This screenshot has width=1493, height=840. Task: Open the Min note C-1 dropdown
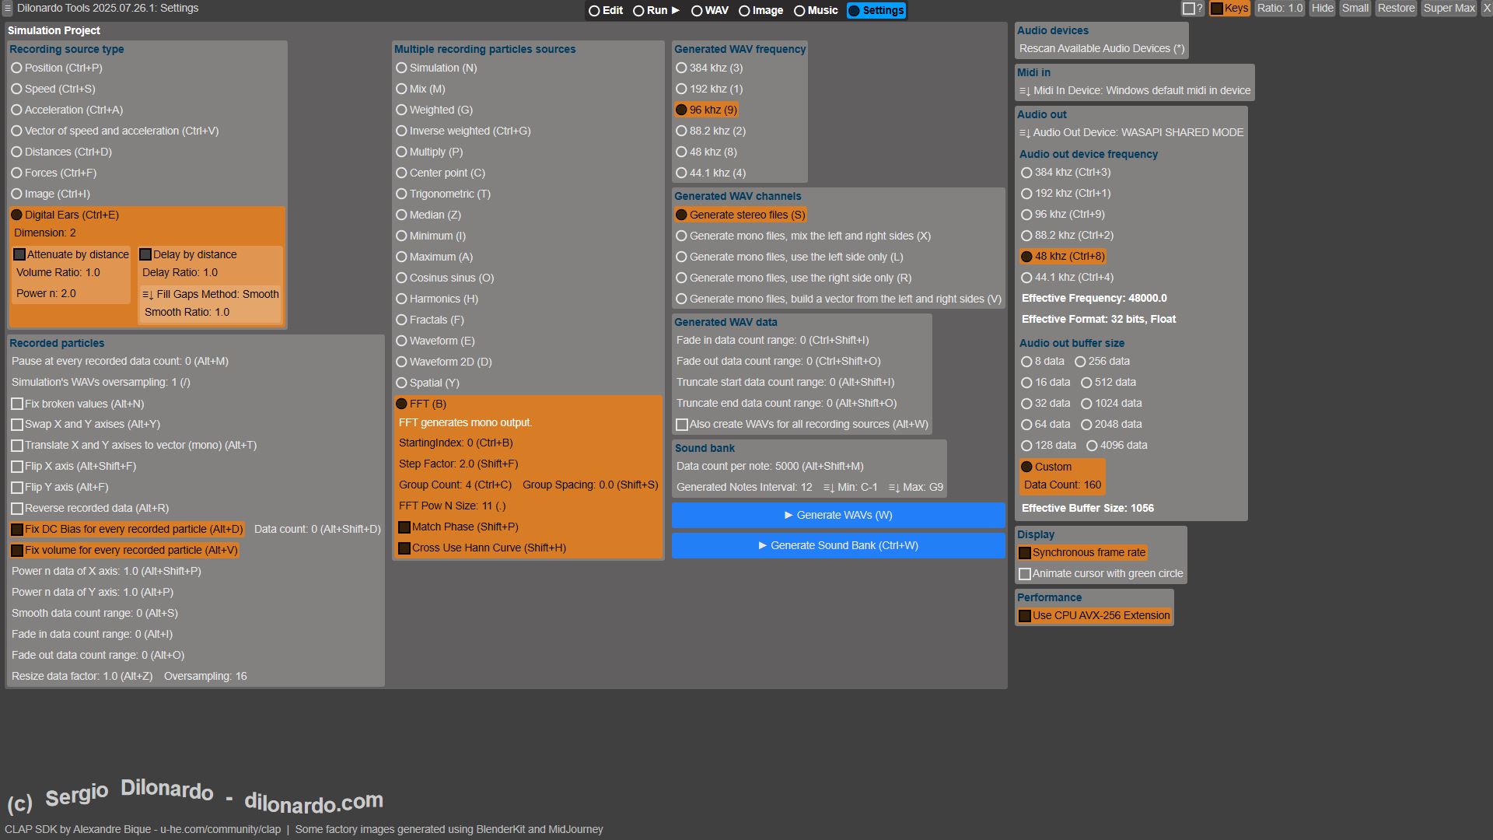click(x=851, y=488)
